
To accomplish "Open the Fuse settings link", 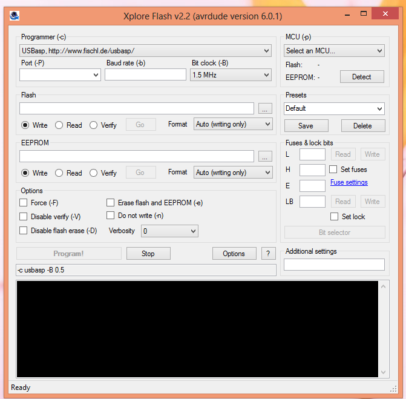I will (x=349, y=182).
